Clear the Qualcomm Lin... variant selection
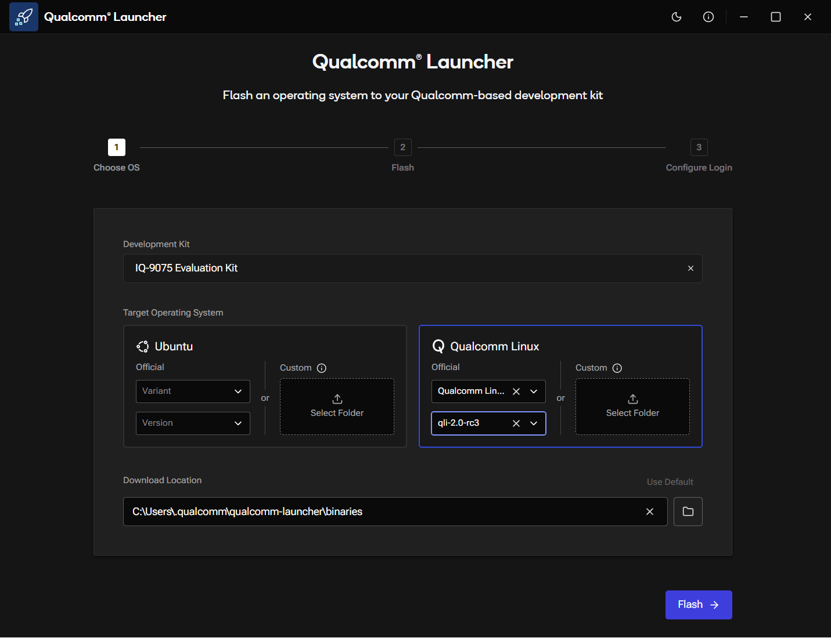 pos(516,391)
